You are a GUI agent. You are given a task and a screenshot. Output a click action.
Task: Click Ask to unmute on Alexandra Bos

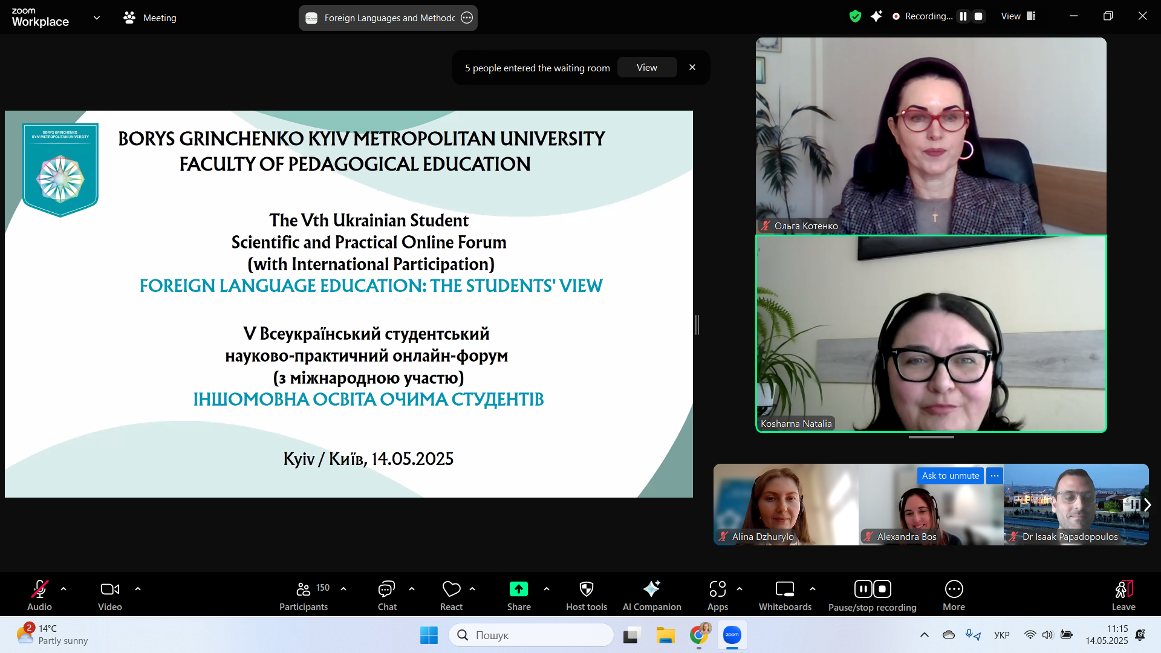950,476
